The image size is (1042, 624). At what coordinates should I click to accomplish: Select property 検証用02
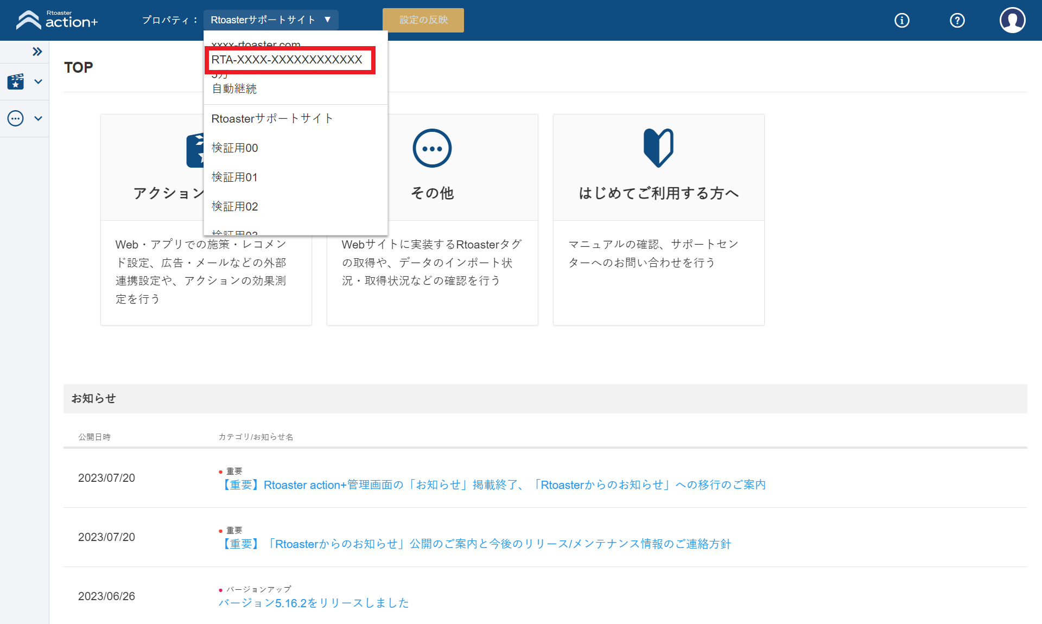coord(295,206)
